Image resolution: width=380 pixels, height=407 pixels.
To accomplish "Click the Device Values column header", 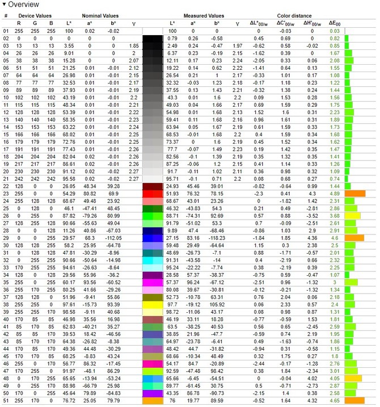I will tap(35, 16).
